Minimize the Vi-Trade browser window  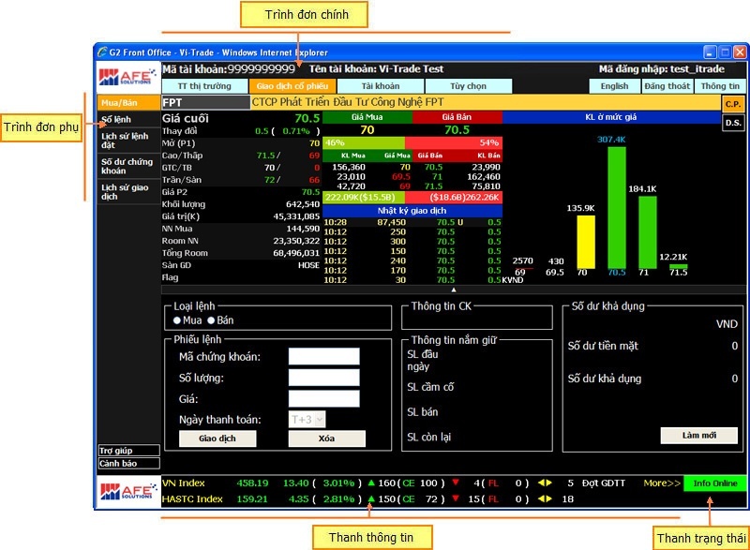click(x=710, y=52)
